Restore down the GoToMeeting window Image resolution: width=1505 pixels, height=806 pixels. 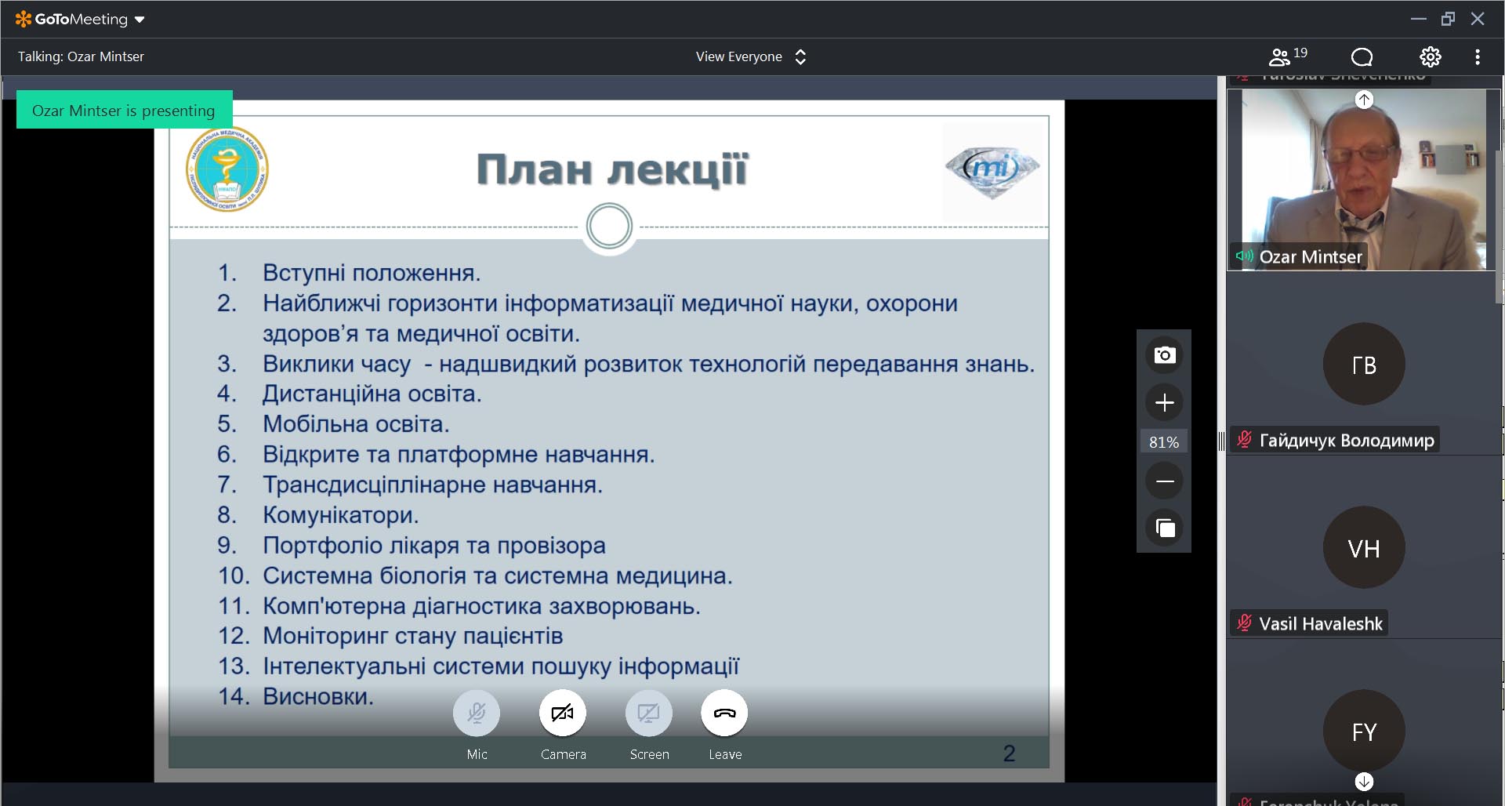[x=1448, y=19]
